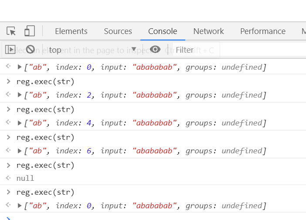Open the Network tab
The height and width of the screenshot is (220, 306).
click(x=208, y=31)
